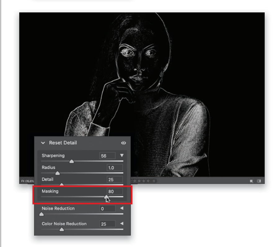Image resolution: width=274 pixels, height=247 pixels.
Task: Click the Masking value field showing 80
Action: (x=114, y=191)
